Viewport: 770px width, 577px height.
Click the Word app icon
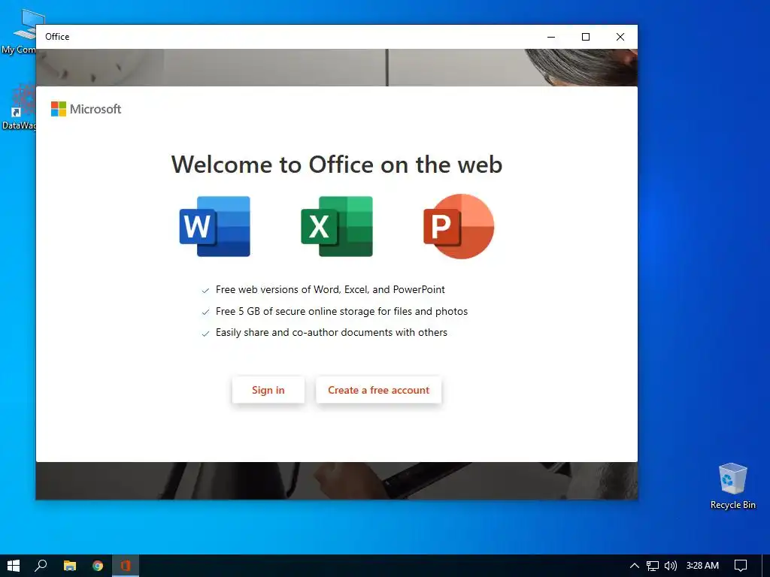coord(215,226)
